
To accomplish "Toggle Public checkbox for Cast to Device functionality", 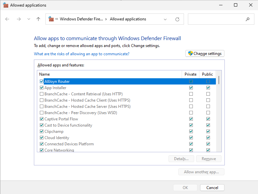I will (x=208, y=125).
